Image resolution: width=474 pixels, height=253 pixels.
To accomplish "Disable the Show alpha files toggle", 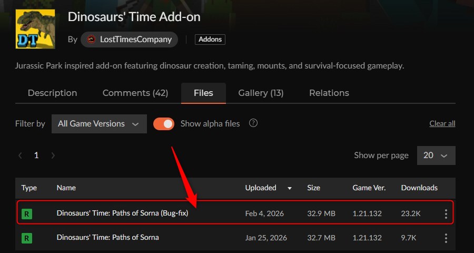I will coord(164,124).
